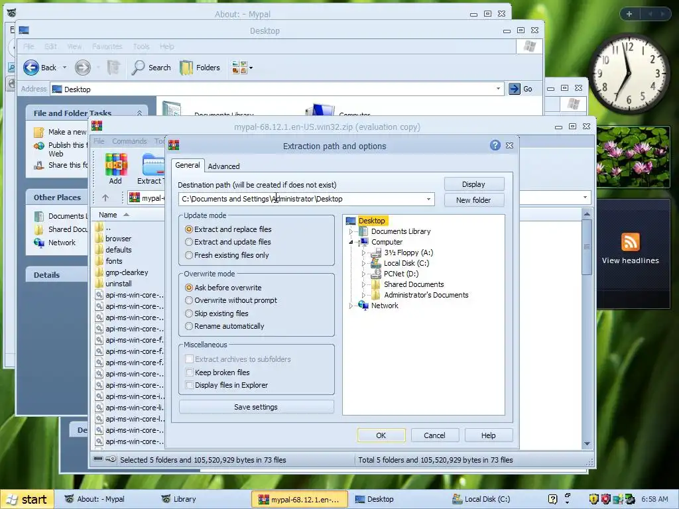Click the WinRAR file list scrollbar thumb
The width and height of the screenshot is (679, 509).
coord(587,247)
